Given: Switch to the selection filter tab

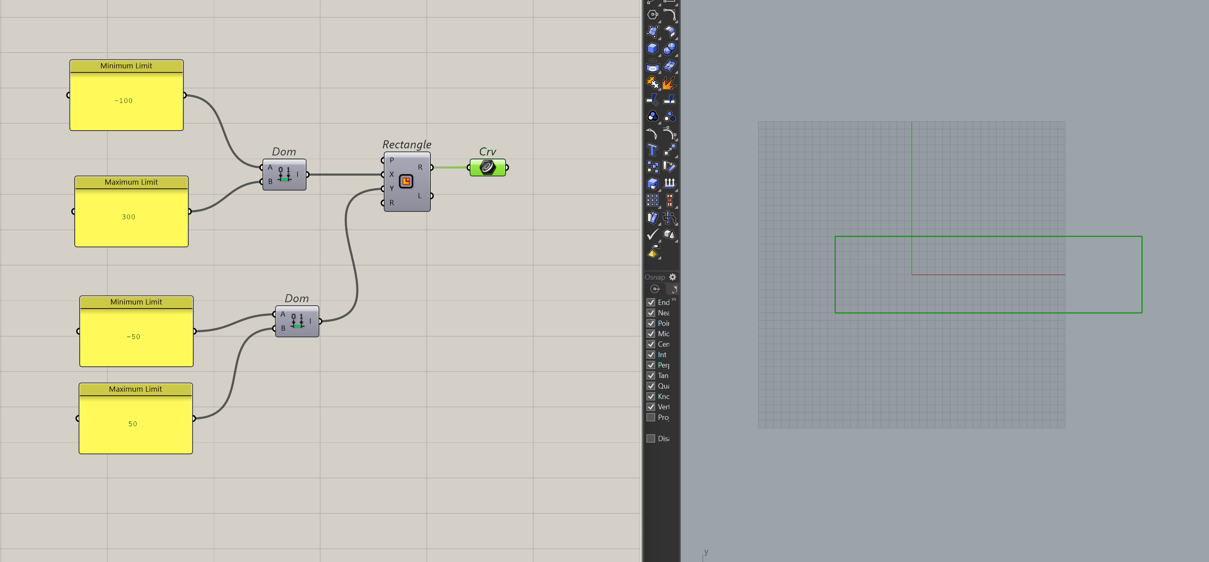Looking at the screenshot, I should click(674, 289).
